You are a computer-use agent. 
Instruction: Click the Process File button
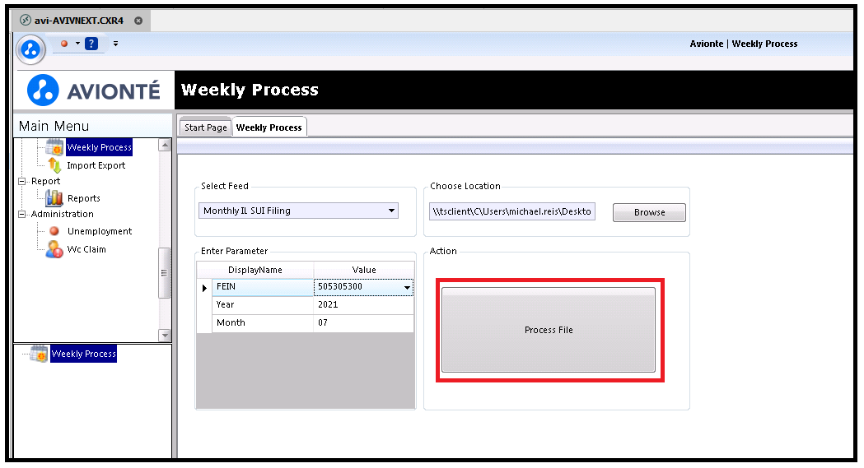[549, 330]
